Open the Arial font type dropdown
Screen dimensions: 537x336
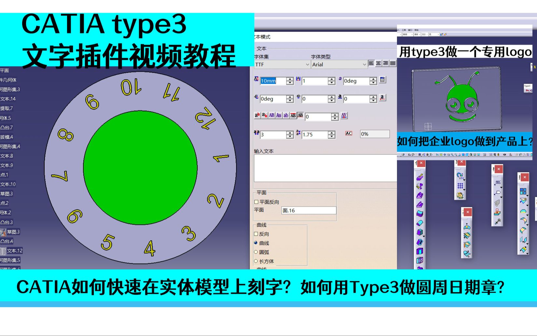point(339,65)
